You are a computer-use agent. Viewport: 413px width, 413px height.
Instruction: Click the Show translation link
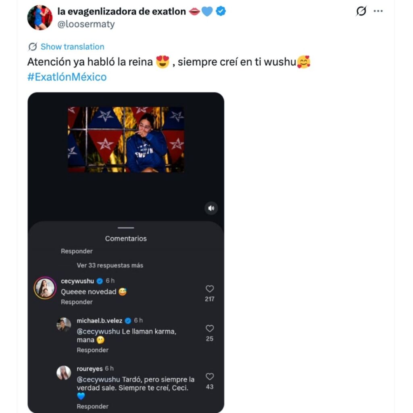click(72, 46)
